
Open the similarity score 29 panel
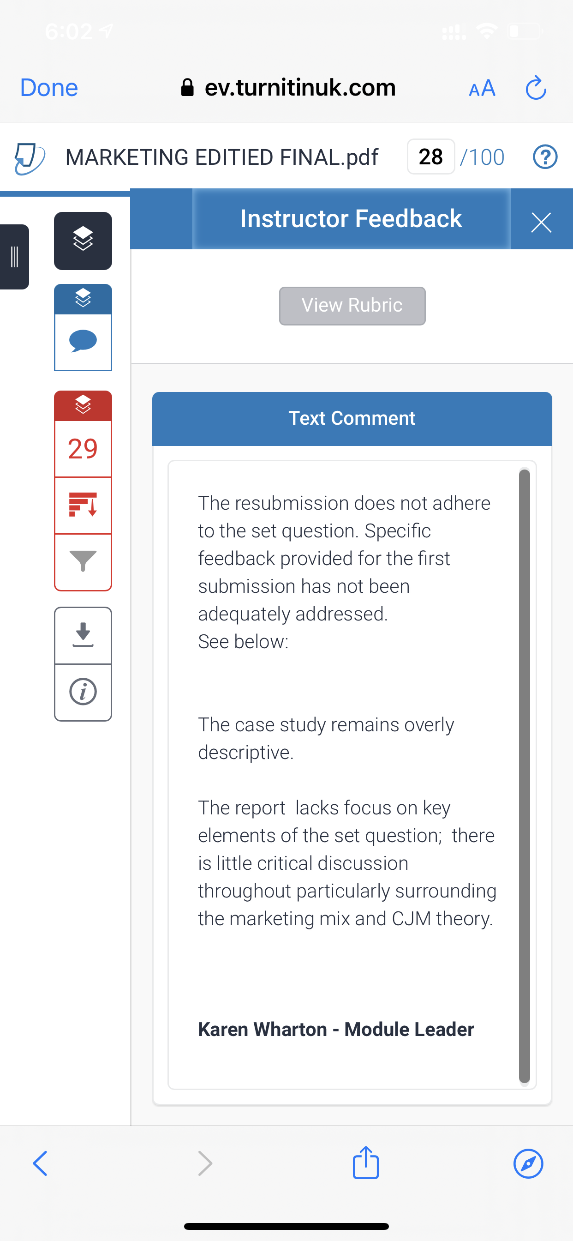point(83,449)
